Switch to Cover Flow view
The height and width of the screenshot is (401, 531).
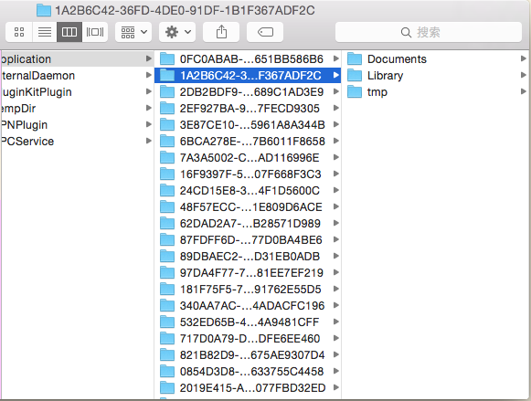coord(95,32)
